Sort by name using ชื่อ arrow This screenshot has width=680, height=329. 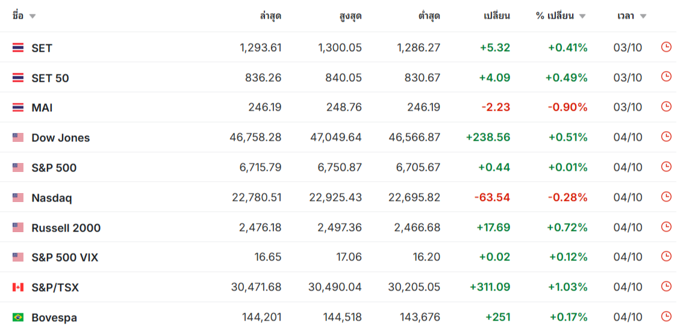tap(32, 16)
